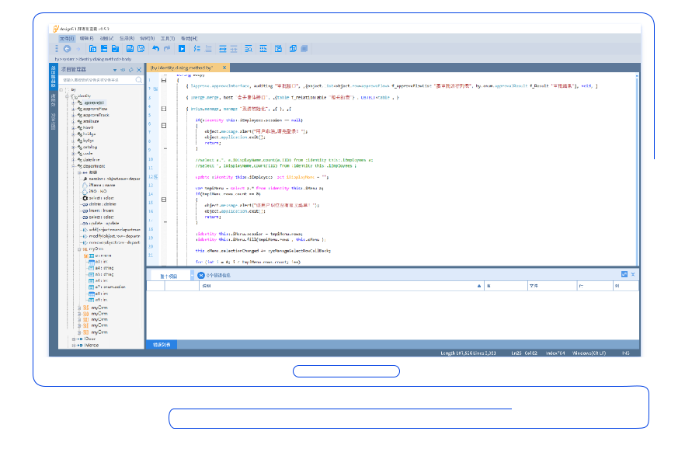Click the save (floppy disk) icon
Image resolution: width=699 pixels, height=466 pixels.
coord(130,49)
